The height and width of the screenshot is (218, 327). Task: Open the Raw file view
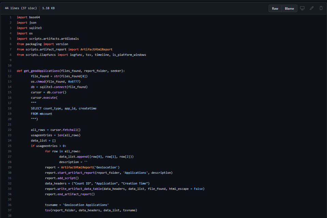point(275,9)
